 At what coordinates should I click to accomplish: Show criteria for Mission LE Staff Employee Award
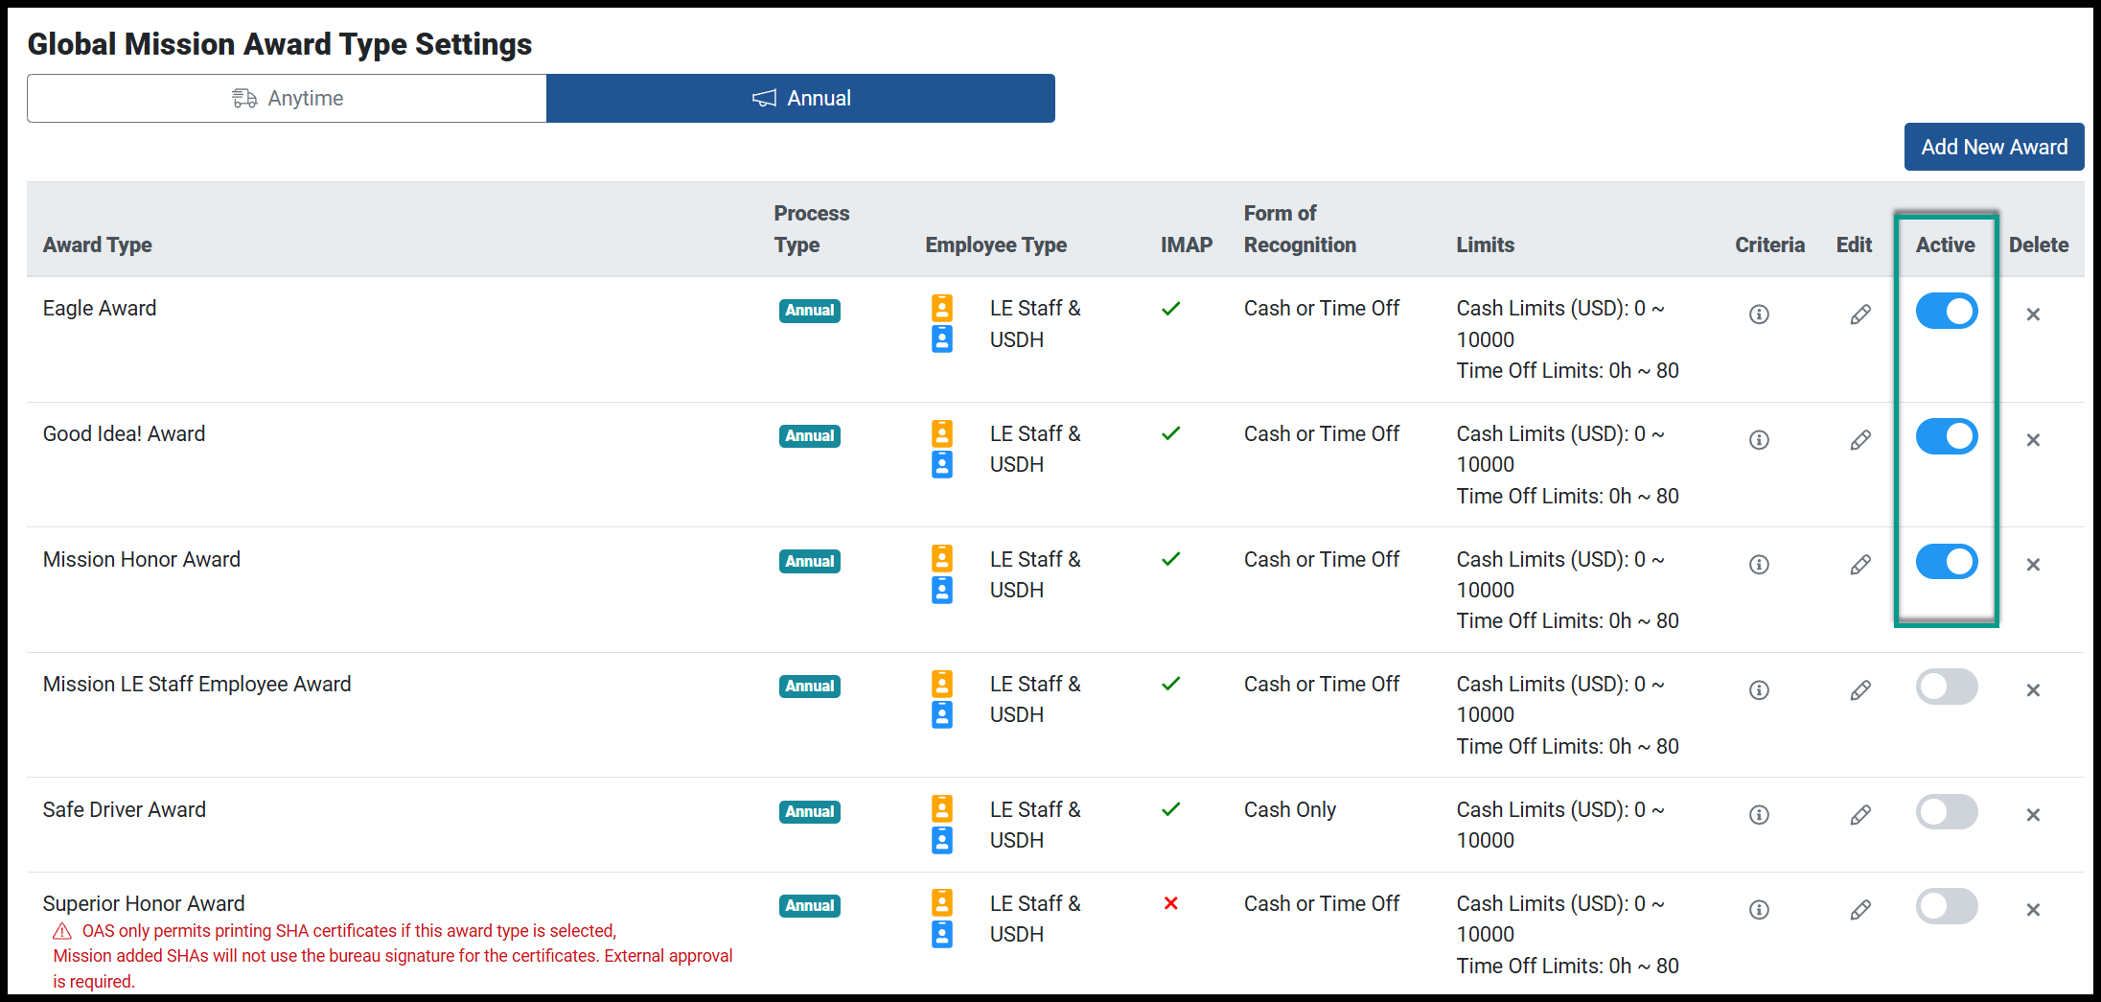pyautogui.click(x=1759, y=690)
